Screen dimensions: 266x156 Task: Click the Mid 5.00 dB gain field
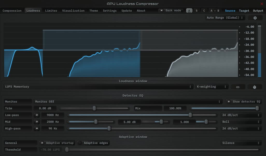[129, 122]
